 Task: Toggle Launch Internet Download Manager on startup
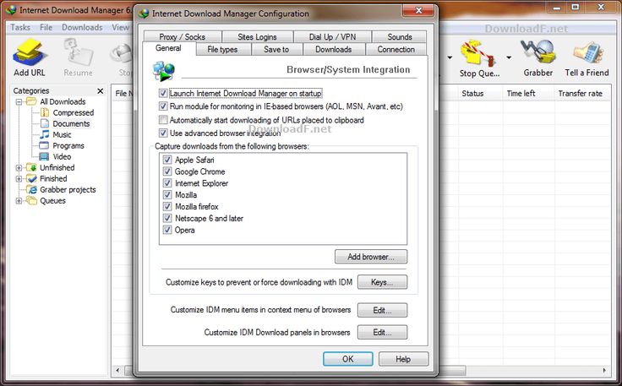[163, 93]
